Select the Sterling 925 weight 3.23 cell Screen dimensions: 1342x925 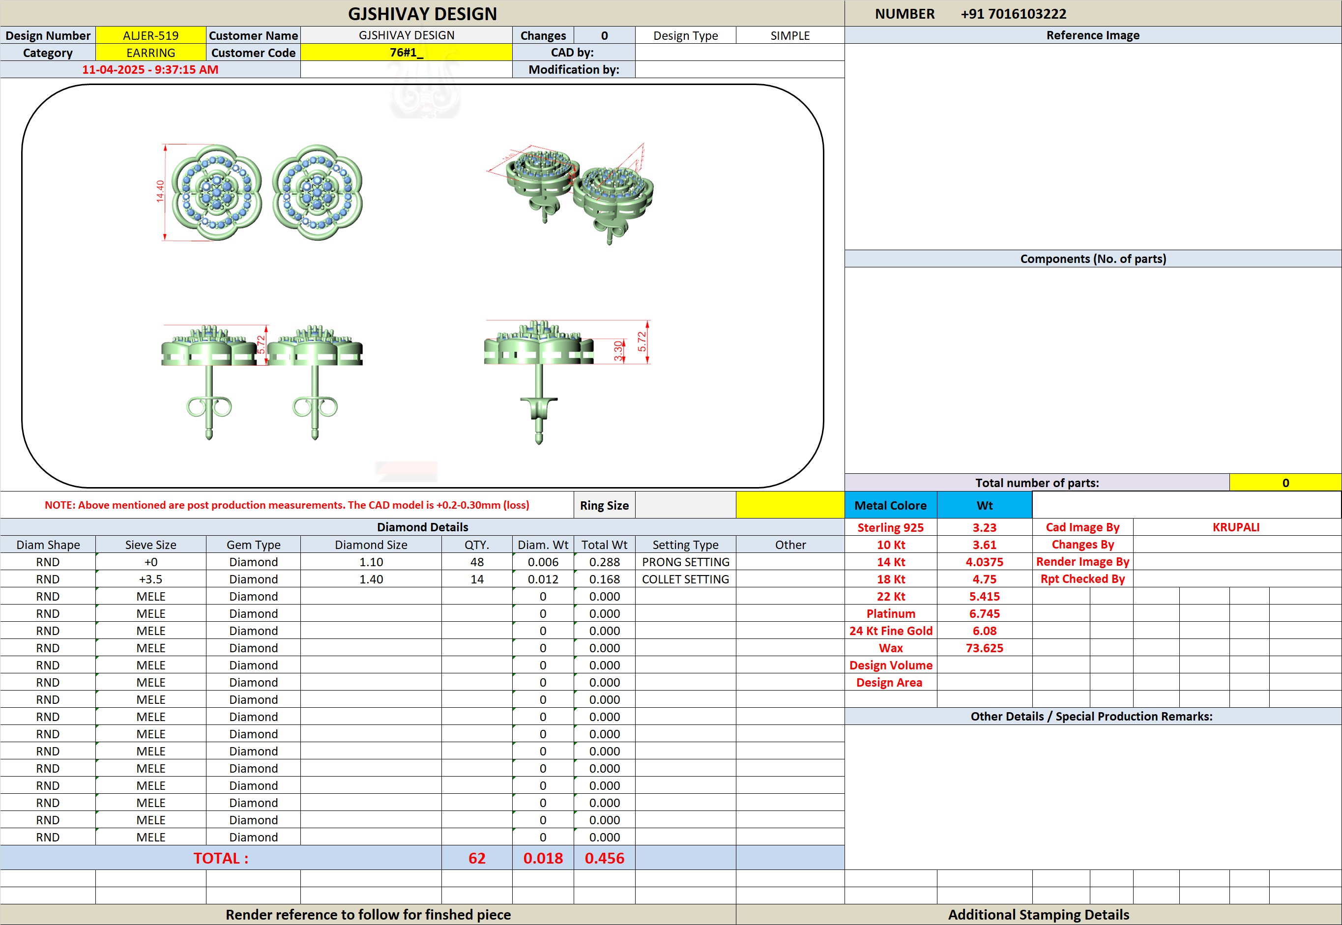984,527
